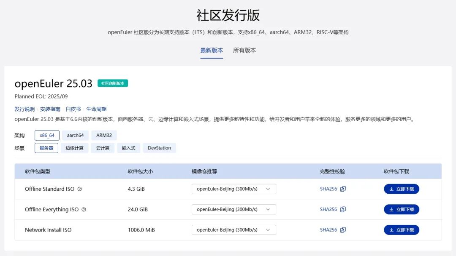Click SHA256 link in Network Install ISO row
Image resolution: width=456 pixels, height=256 pixels.
[328, 230]
